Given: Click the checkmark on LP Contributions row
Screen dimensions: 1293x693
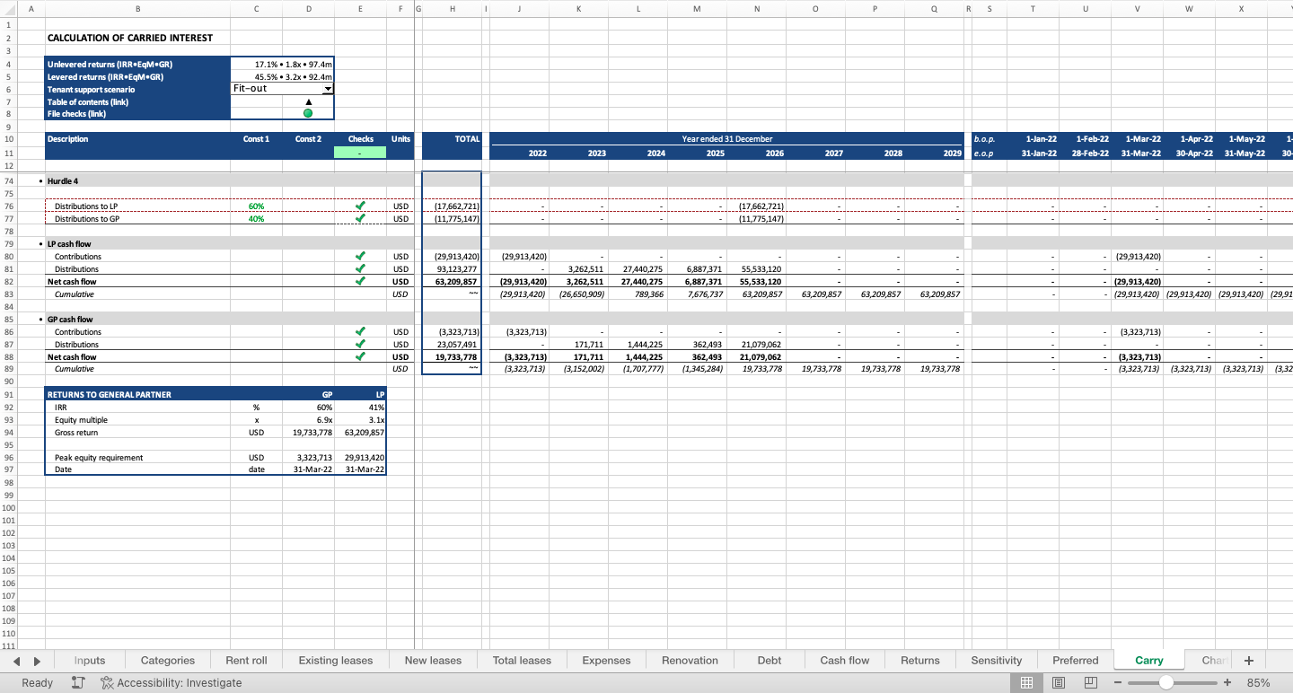Looking at the screenshot, I should point(360,257).
